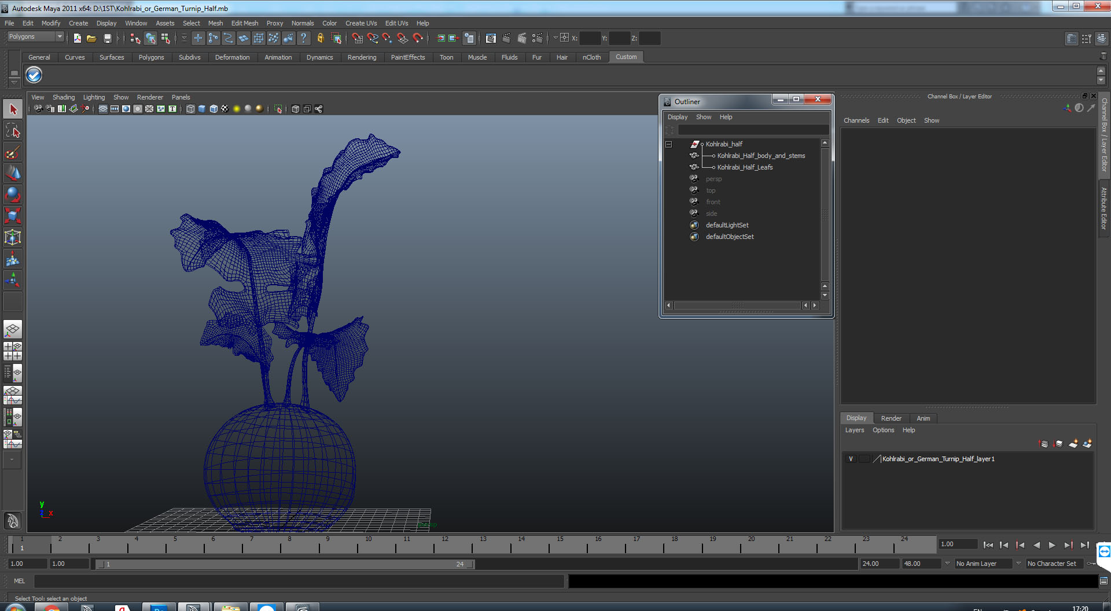Open the anim layer dropdown arrow
Screen dimensions: 1111x611
point(947,564)
